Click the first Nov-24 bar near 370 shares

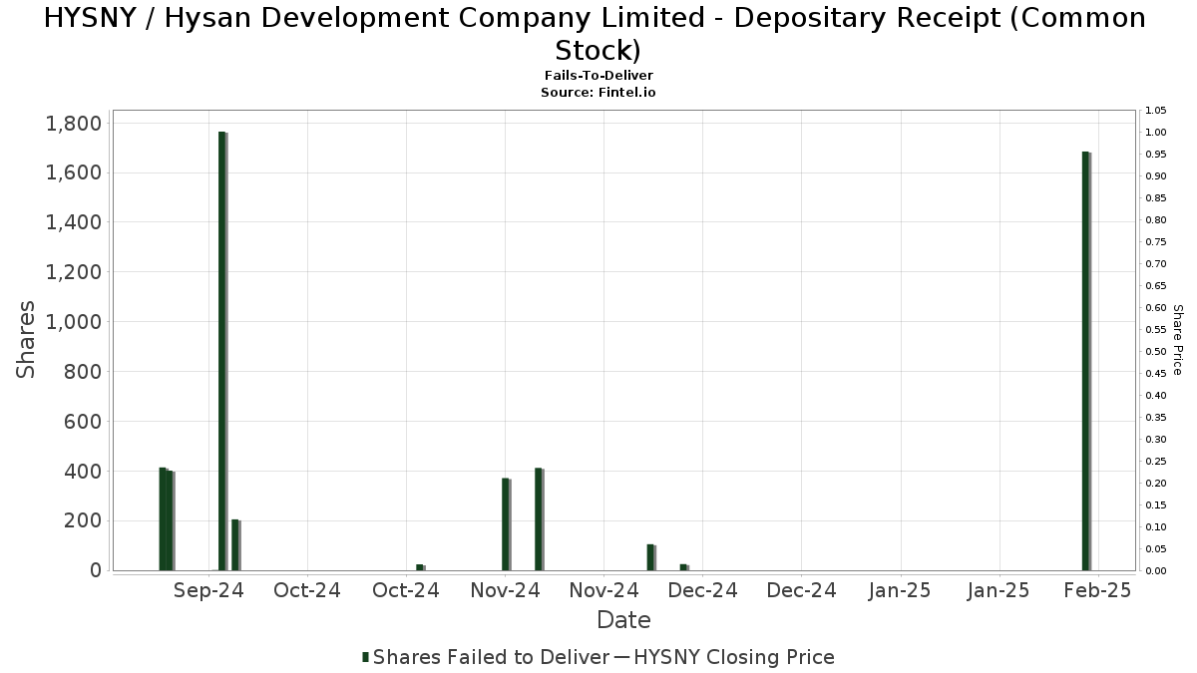coord(507,524)
